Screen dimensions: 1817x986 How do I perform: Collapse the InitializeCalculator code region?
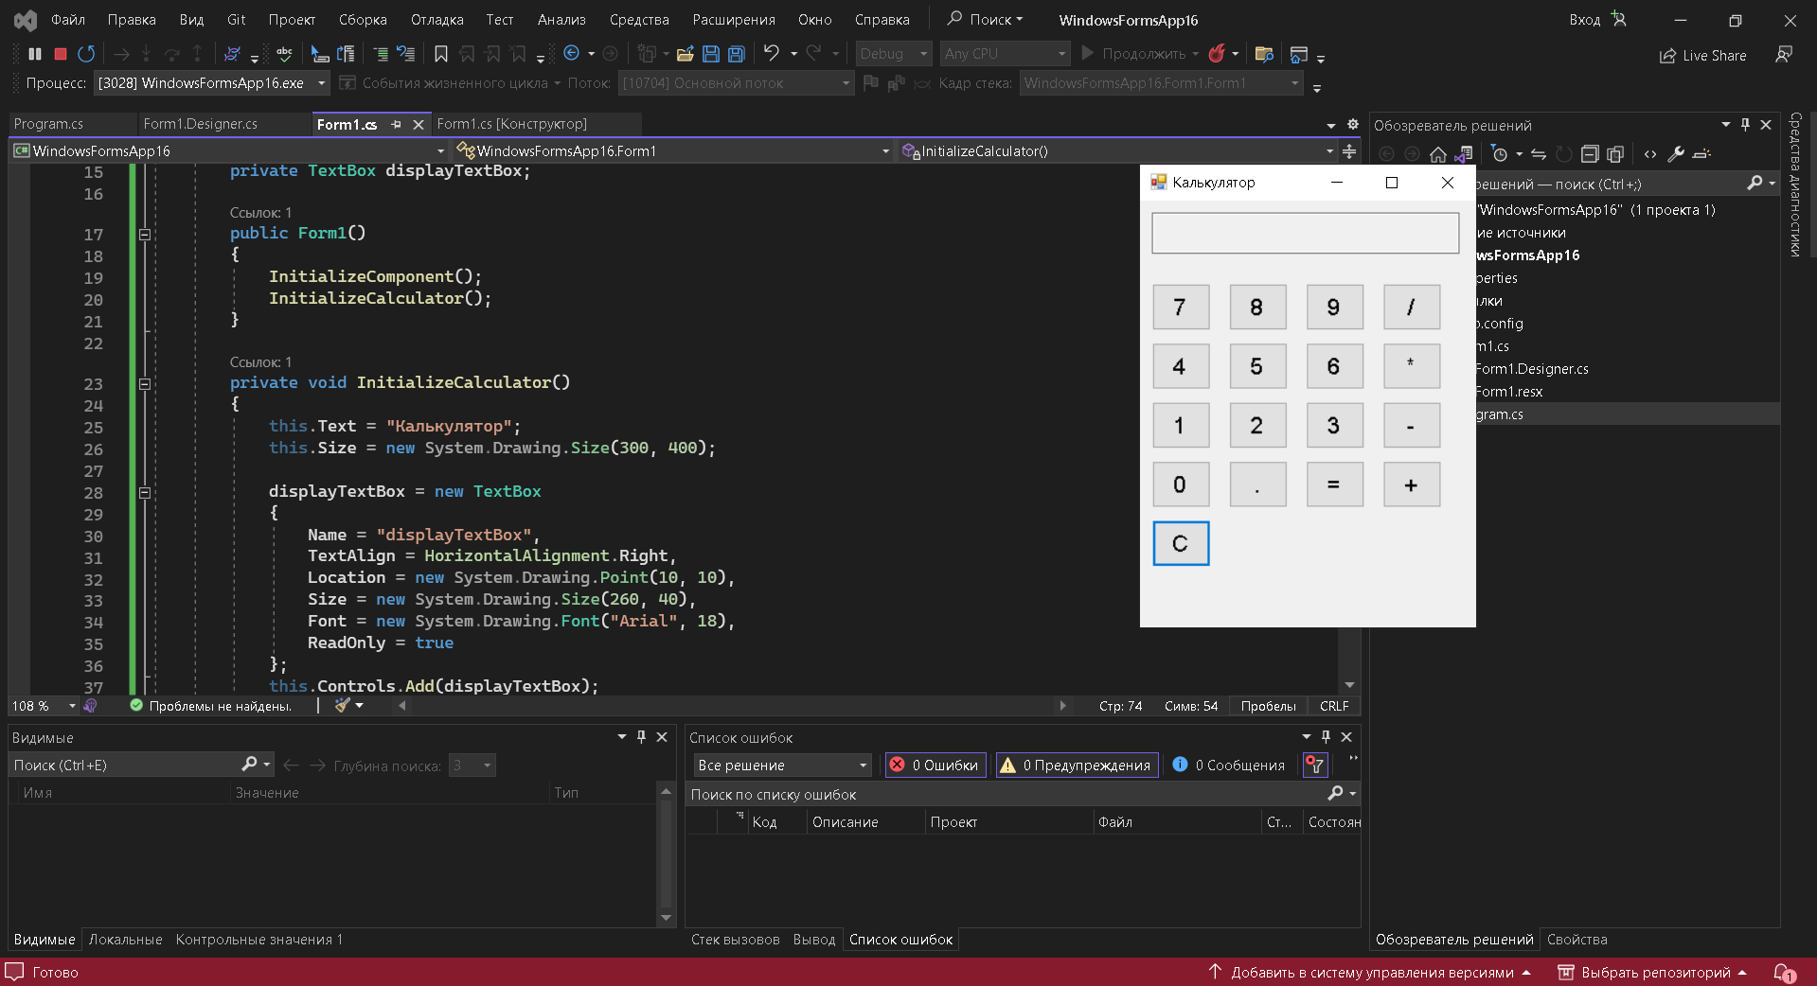145,384
